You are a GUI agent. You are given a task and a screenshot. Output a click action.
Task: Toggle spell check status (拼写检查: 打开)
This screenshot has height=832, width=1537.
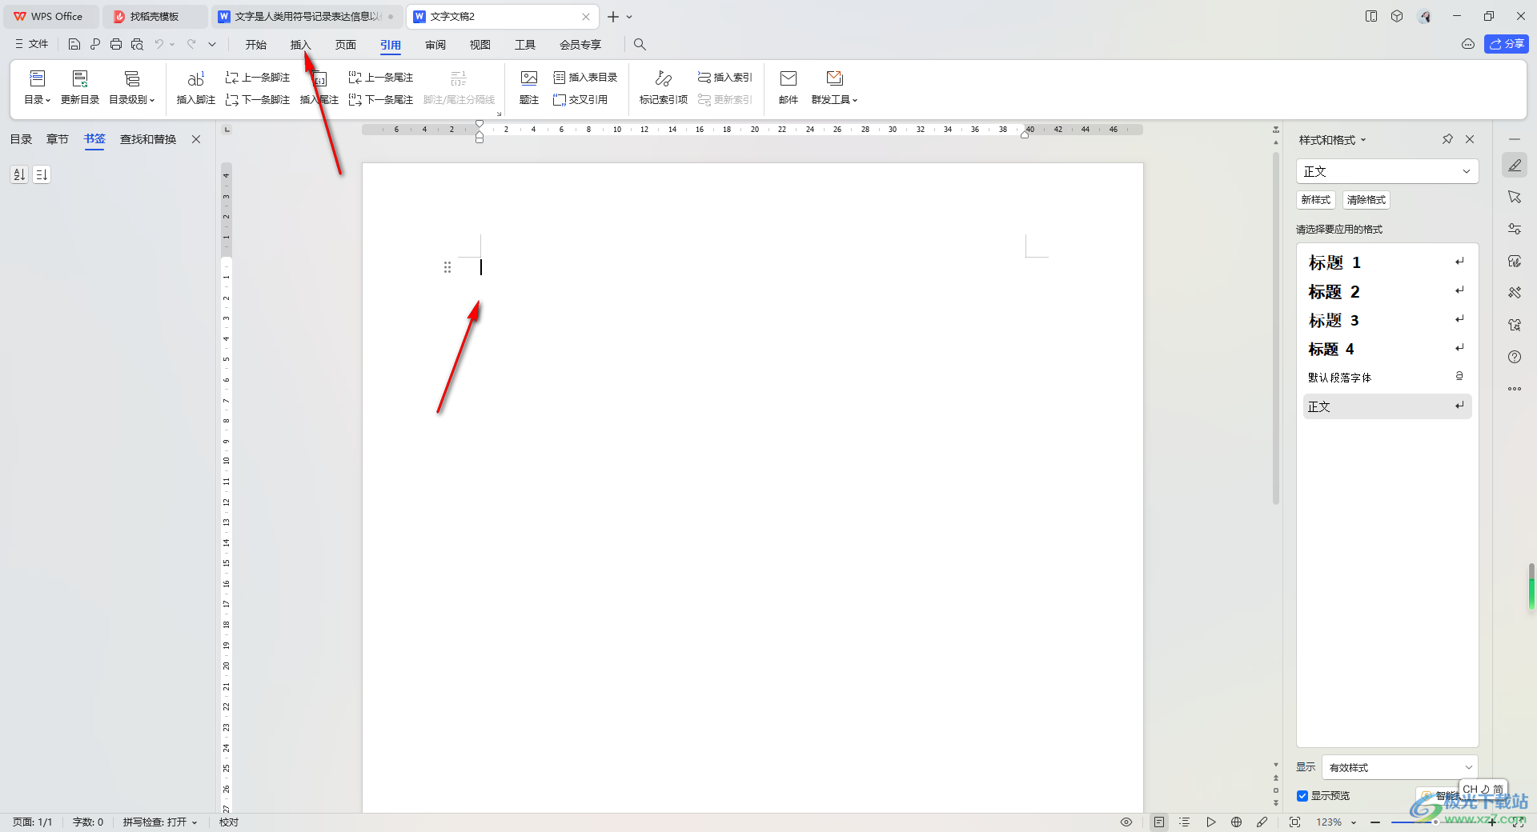(x=160, y=822)
